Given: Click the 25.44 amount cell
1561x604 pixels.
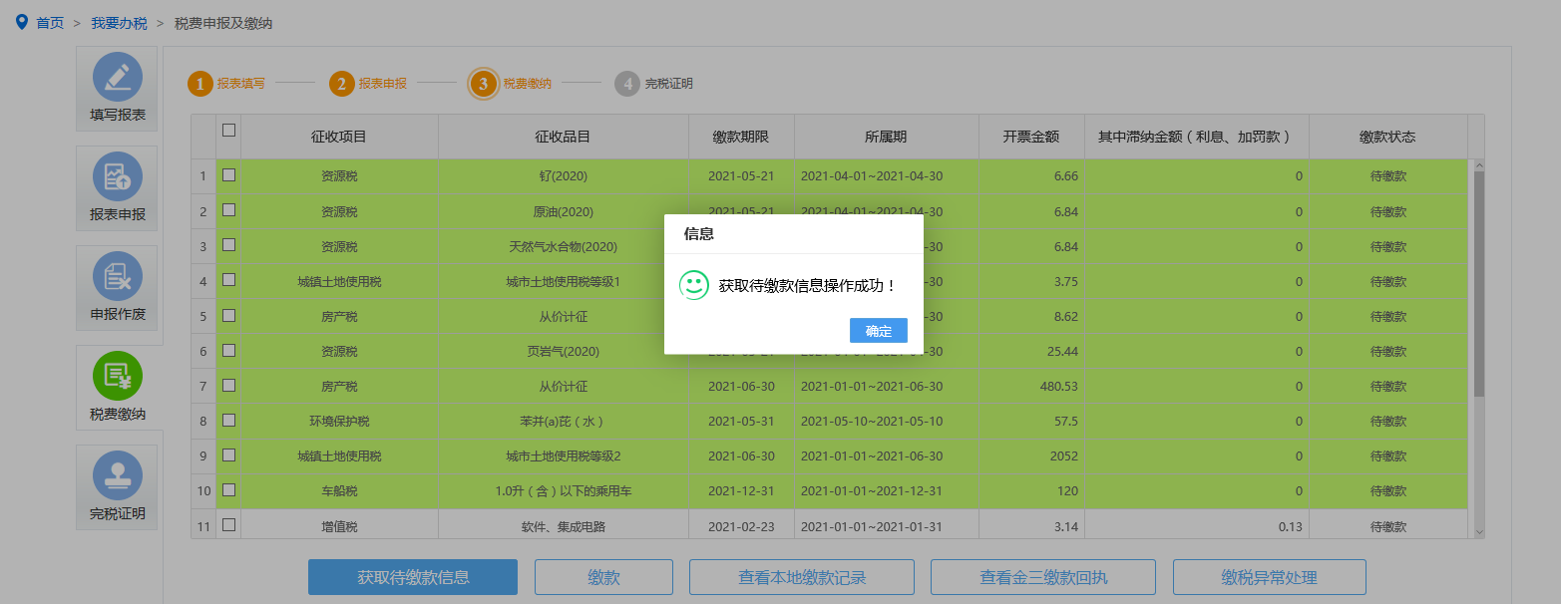Looking at the screenshot, I should [1031, 352].
